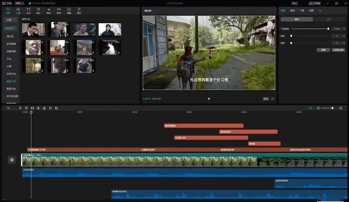Click the fullscreen icon under the preview player

coord(273,99)
